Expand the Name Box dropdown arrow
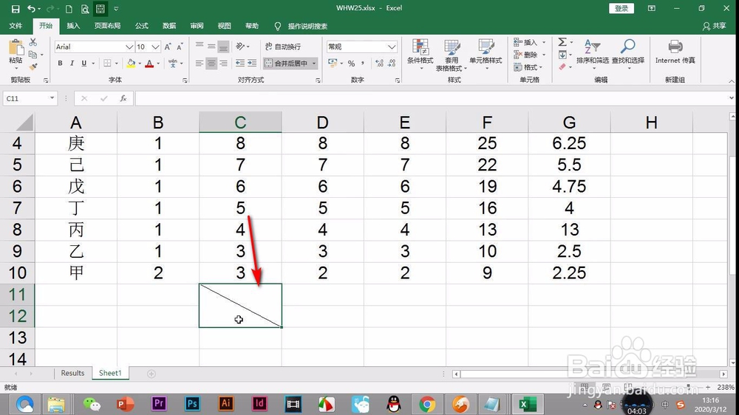This screenshot has width=739, height=415. coord(52,98)
